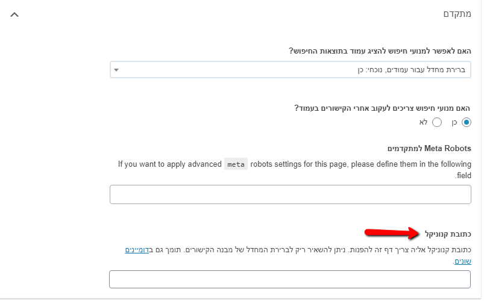Screen dimensions: 484x301
Task: Click the search results question label
Action: pos(380,51)
